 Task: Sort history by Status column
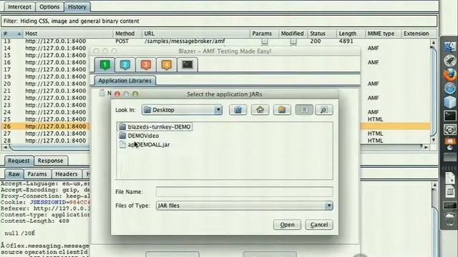click(322, 34)
